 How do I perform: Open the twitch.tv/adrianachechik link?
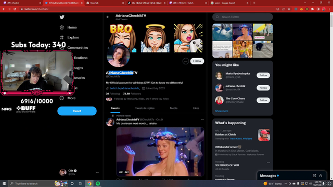point(125,88)
